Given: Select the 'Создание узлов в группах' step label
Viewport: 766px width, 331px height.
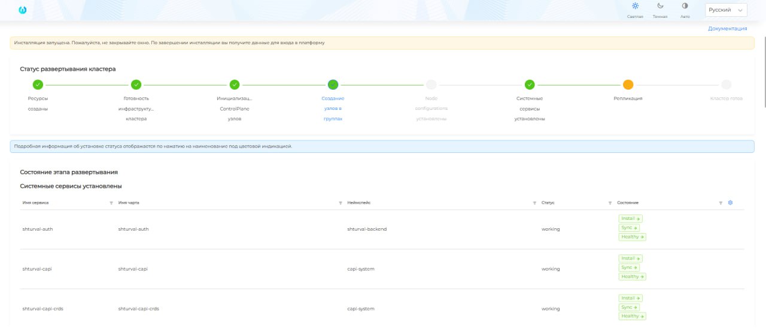Looking at the screenshot, I should 333,108.
